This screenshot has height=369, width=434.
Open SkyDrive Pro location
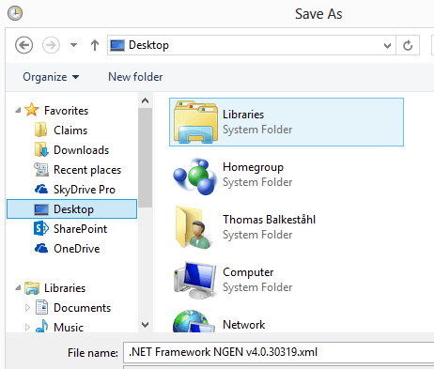click(85, 190)
